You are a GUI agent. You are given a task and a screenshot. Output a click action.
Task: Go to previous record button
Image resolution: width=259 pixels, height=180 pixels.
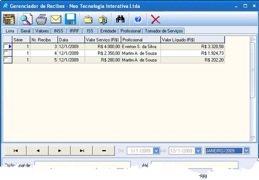37,151
